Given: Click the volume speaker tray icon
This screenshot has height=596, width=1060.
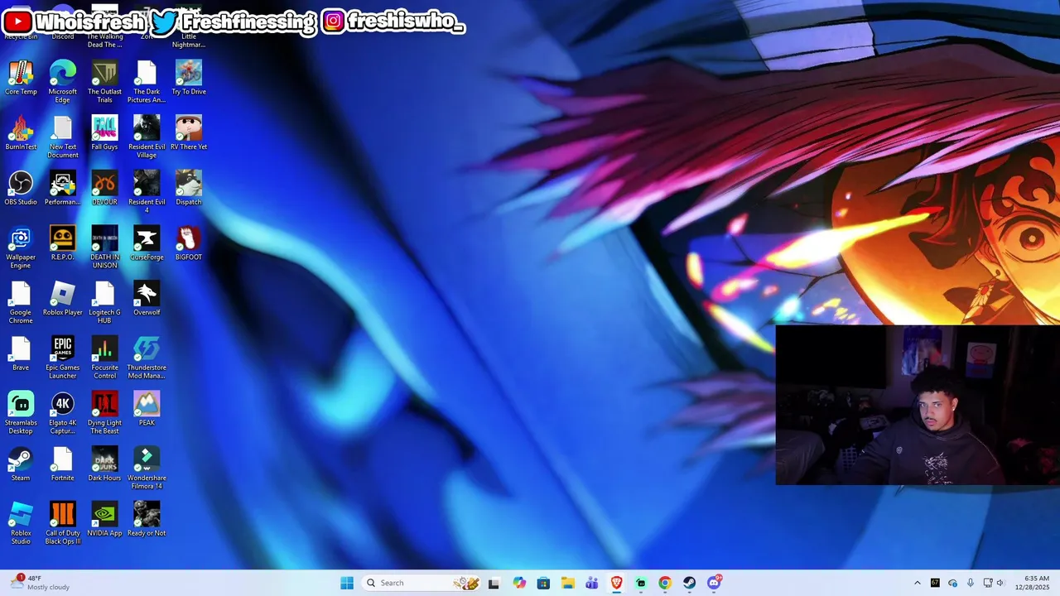Looking at the screenshot, I should point(1000,583).
